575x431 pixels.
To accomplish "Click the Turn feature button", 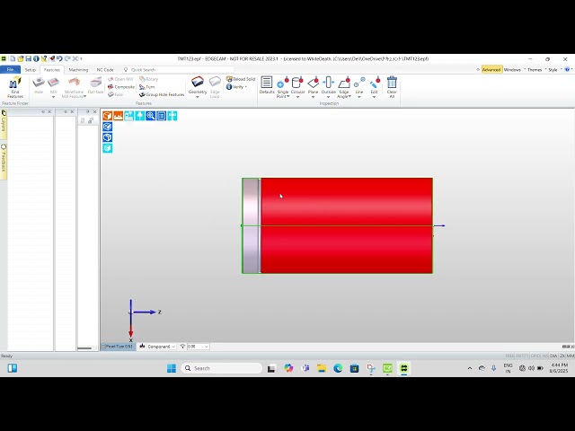I will click(x=147, y=87).
